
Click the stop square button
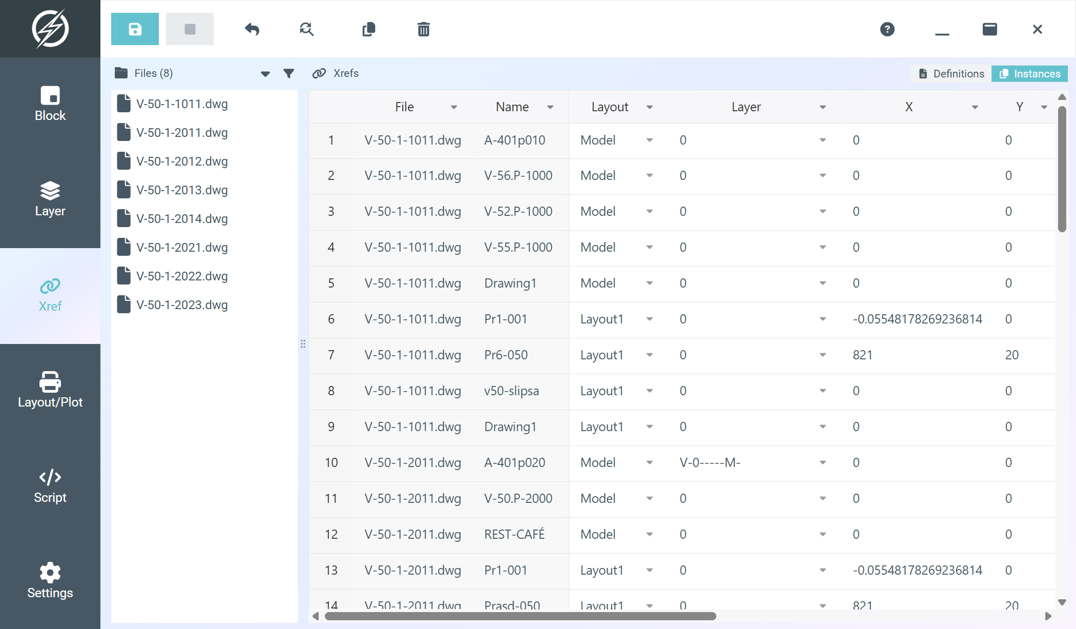(x=190, y=29)
